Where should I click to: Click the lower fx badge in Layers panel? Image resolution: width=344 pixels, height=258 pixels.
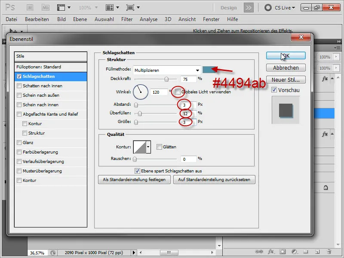coord(325,134)
